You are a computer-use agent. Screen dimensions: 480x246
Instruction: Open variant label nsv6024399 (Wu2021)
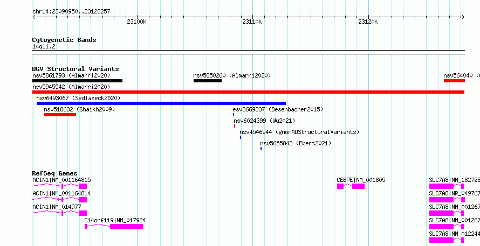tap(264, 121)
